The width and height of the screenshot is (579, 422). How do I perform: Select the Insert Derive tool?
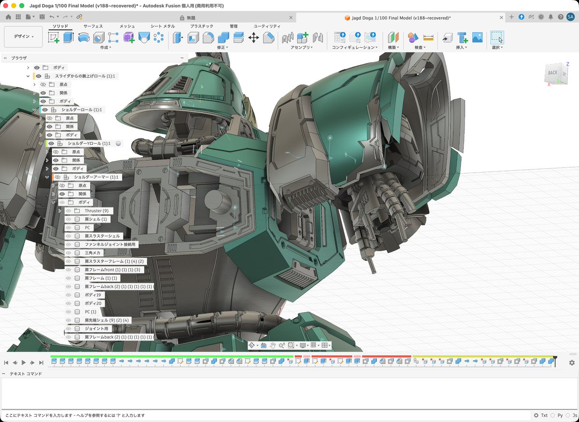tap(447, 38)
